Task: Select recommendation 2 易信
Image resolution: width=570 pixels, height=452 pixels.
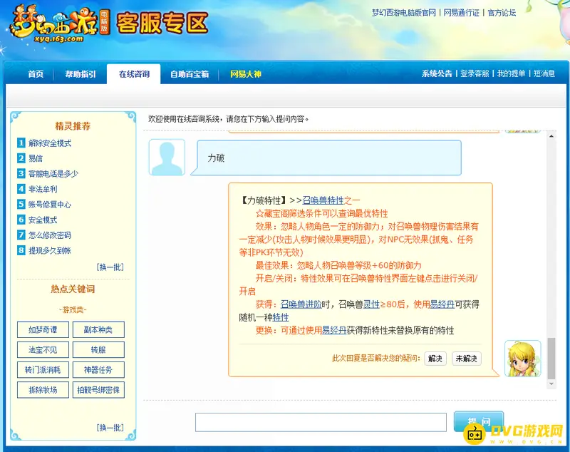Action: coord(36,158)
